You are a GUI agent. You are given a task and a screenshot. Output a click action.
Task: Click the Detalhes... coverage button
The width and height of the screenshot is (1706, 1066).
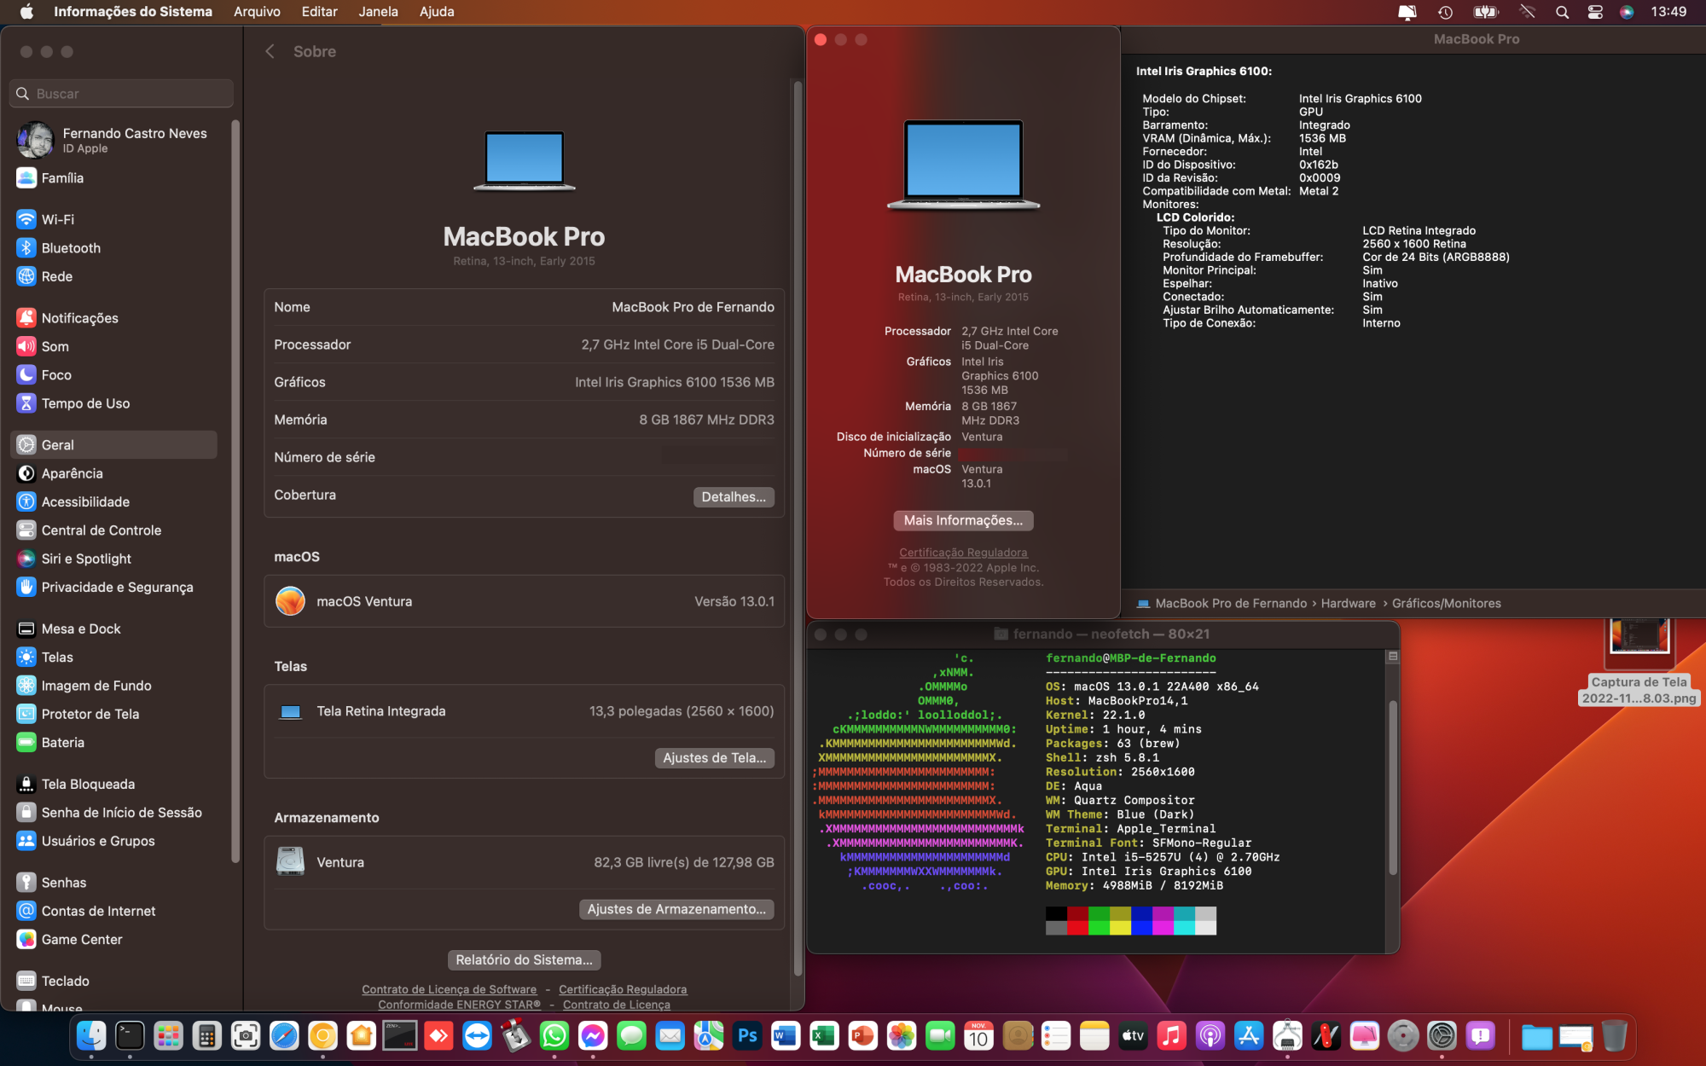[734, 497]
